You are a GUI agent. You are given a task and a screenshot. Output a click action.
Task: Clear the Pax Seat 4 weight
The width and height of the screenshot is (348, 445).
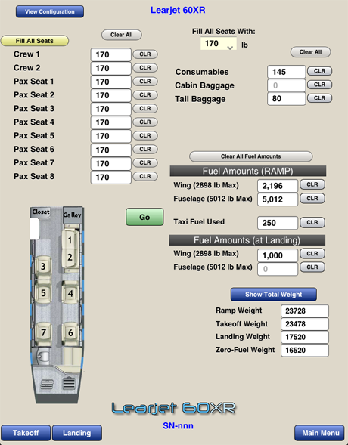point(145,122)
